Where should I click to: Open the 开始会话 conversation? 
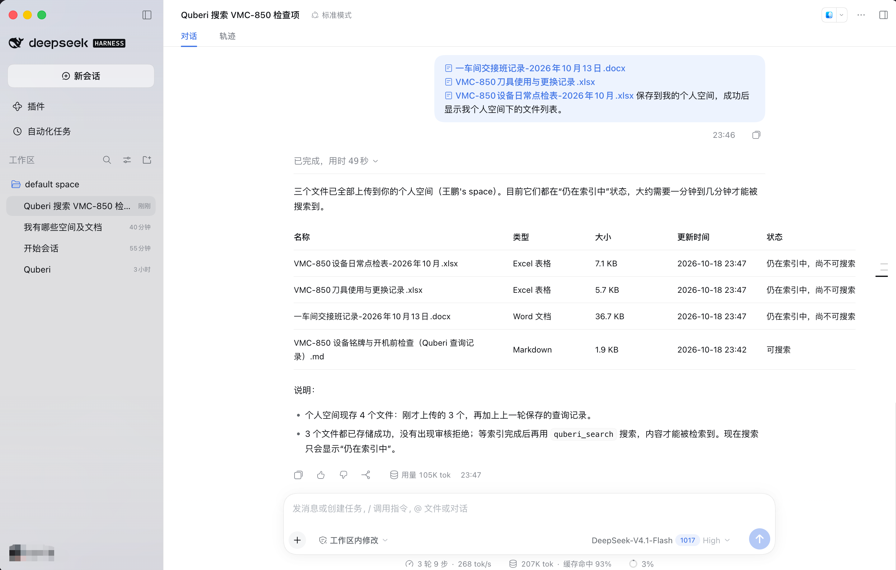click(x=81, y=248)
